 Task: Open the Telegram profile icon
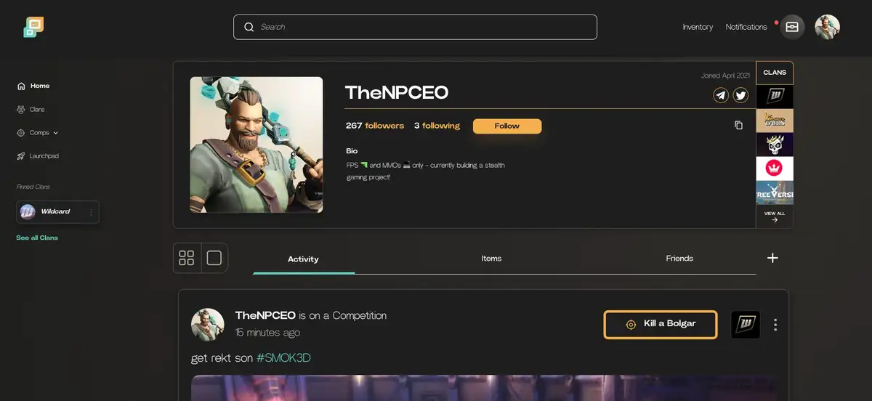pyautogui.click(x=721, y=95)
